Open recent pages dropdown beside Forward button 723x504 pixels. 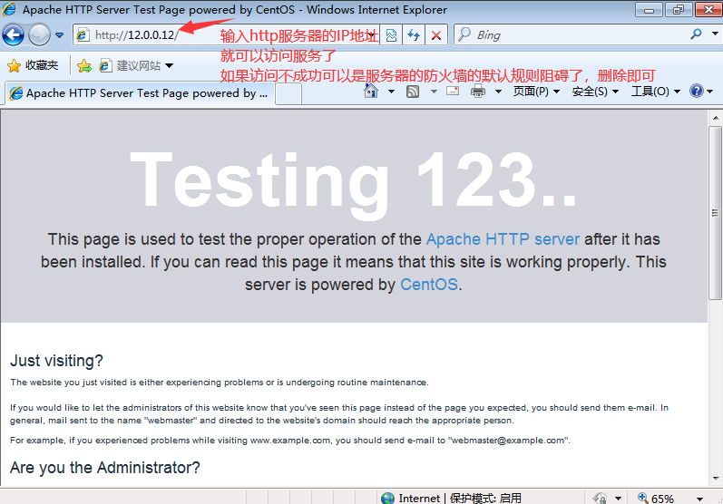coord(60,35)
